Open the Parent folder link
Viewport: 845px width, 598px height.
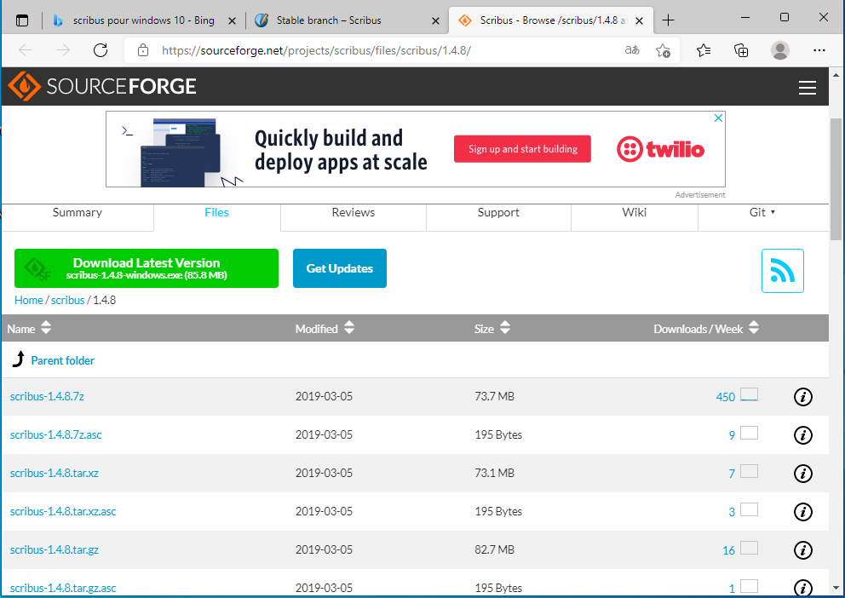coord(62,360)
